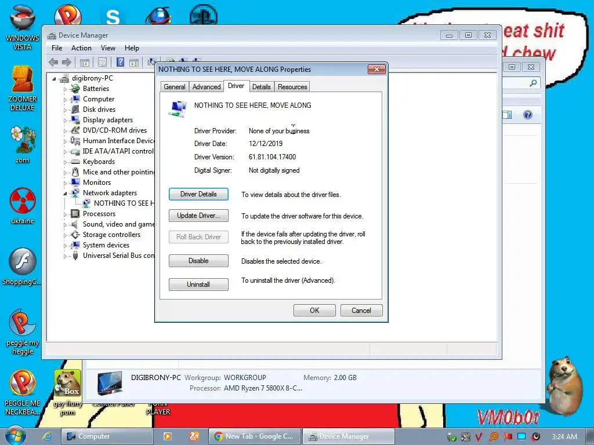
Task: Launch Internet Explorer from the taskbar
Action: [47, 436]
